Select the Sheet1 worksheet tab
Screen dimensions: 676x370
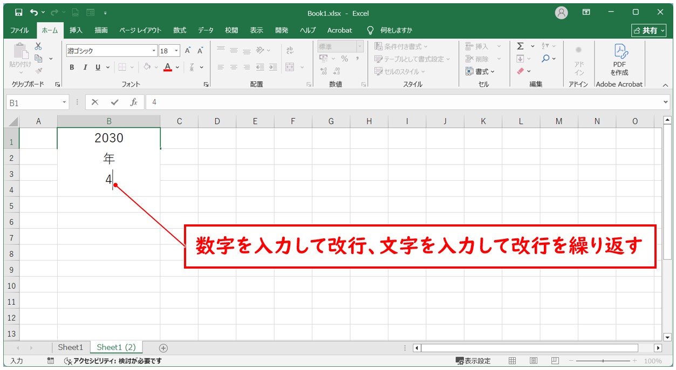[71, 347]
